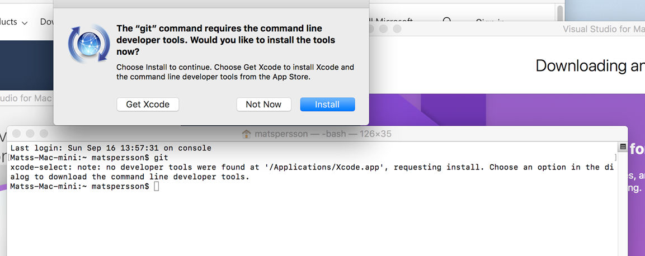Click the Install button in the dialog
This screenshot has height=256, width=645.
[327, 105]
